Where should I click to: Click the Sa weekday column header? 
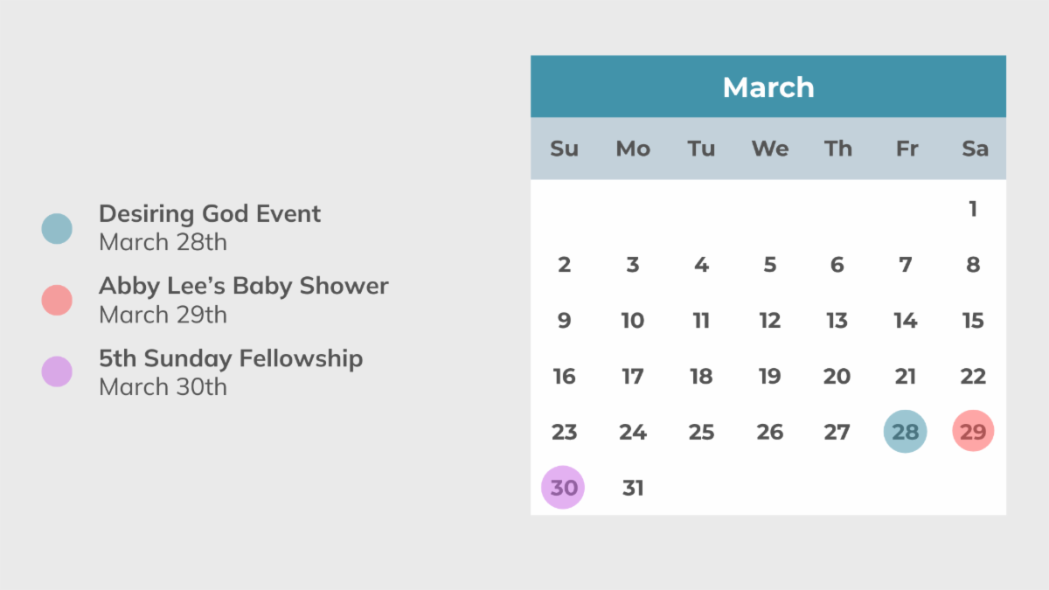[x=975, y=149]
